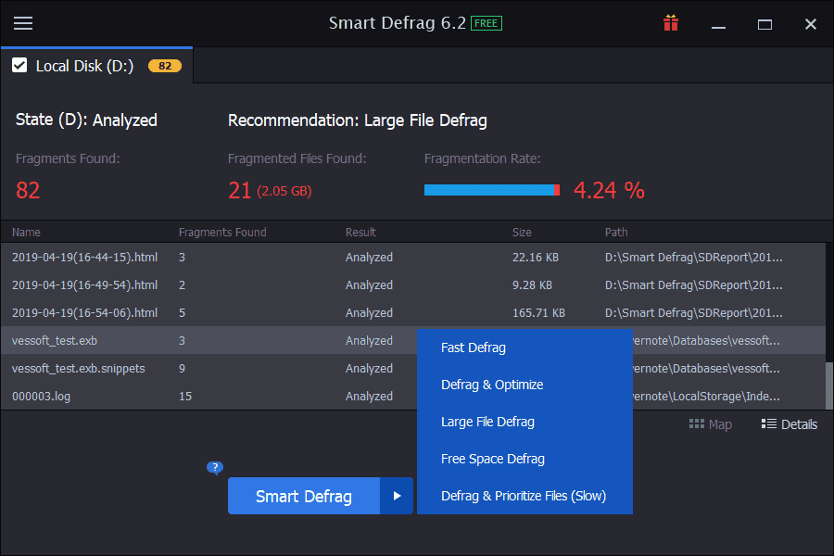Click the Recommendation: Large File Defrag text
This screenshot has width=834, height=556.
pyautogui.click(x=358, y=120)
